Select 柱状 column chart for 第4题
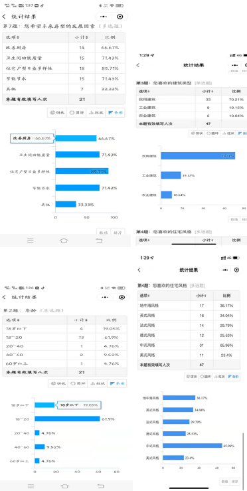Screen dimensions: 247x491 [x=220, y=377]
